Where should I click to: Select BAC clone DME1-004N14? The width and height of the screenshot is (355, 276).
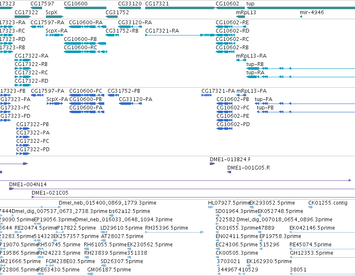point(182,189)
